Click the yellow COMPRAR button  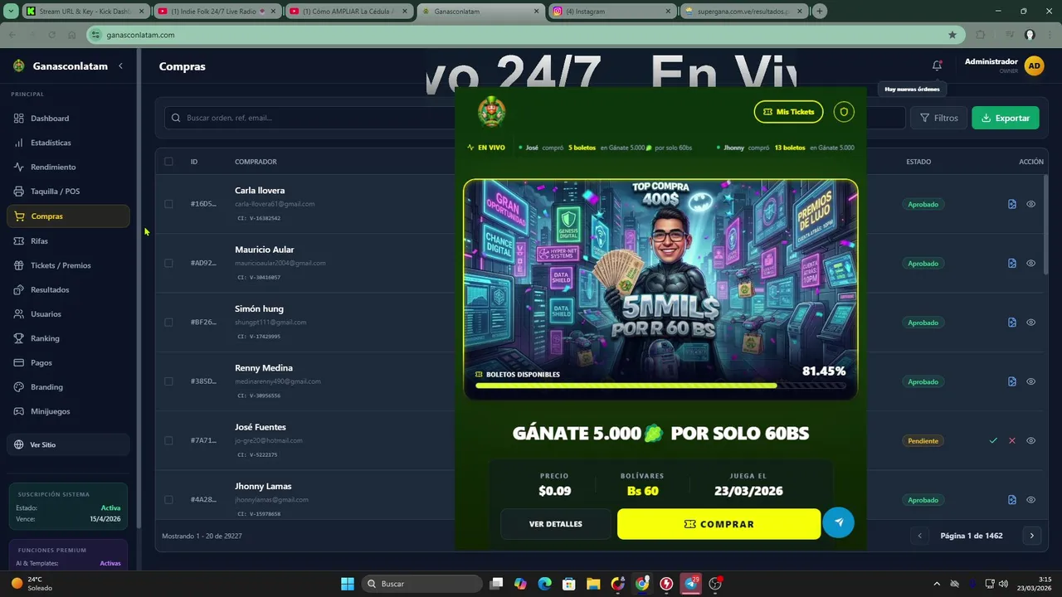pos(719,524)
